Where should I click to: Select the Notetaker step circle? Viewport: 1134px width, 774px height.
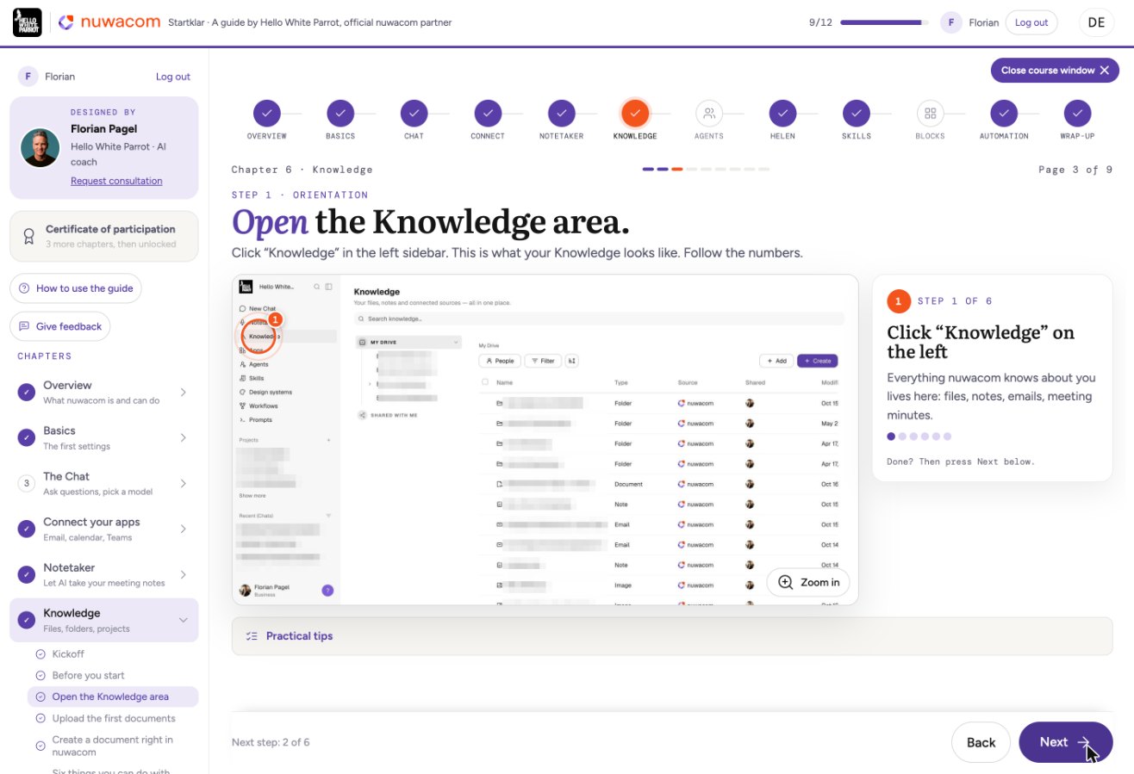561,113
